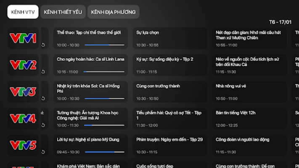The width and height of the screenshot is (299, 168).
Task: Choose the VTV4 channel logo
Action: point(23,119)
